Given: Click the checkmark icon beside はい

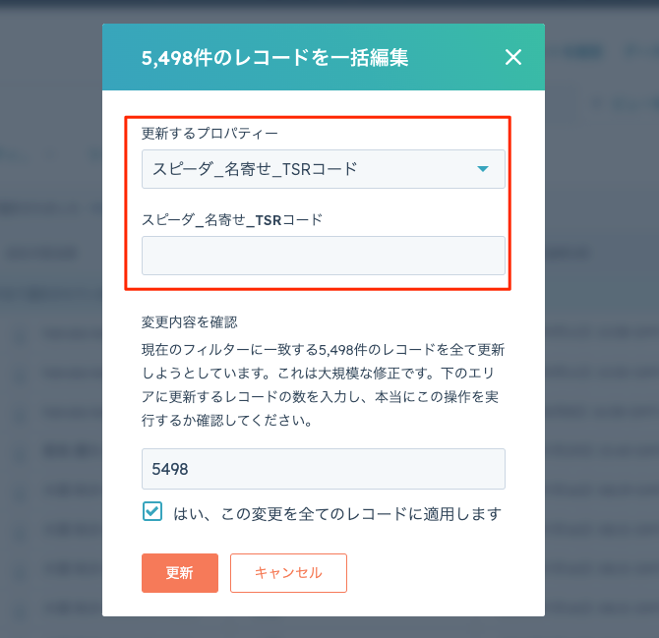Looking at the screenshot, I should click(151, 512).
